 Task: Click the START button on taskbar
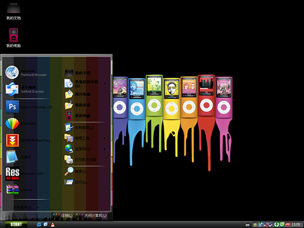(16, 224)
